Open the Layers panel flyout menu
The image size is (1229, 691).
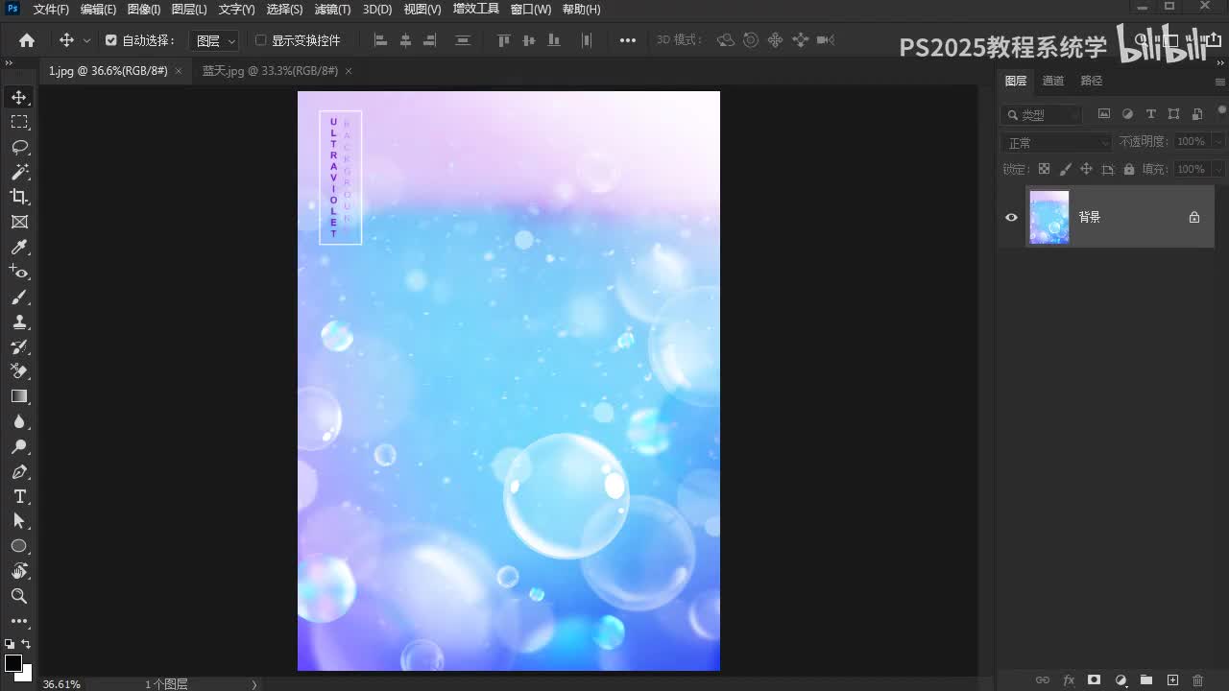pos(1219,82)
